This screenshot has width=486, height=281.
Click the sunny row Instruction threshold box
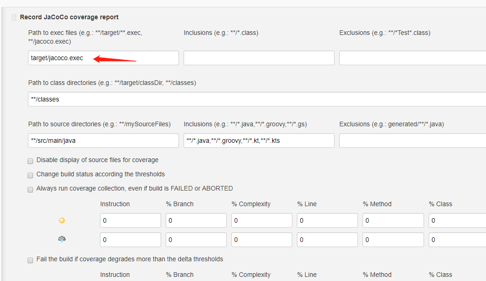pyautogui.click(x=130, y=220)
